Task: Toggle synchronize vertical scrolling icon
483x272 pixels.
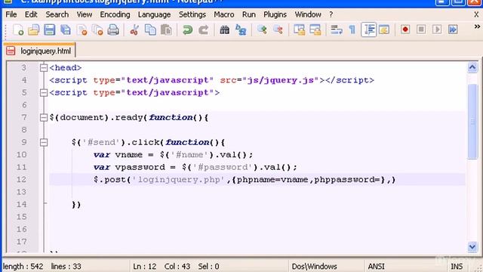Action: coord(299,30)
